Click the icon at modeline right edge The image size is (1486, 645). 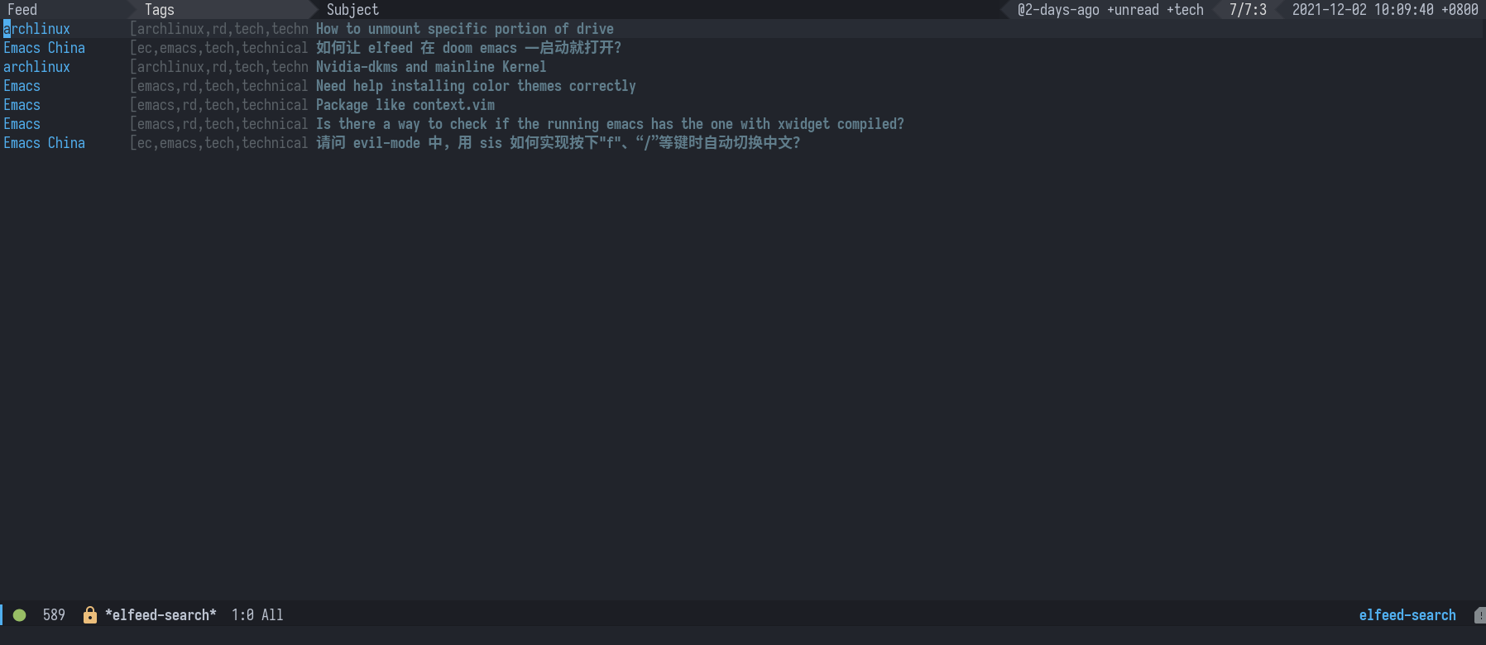pyautogui.click(x=1479, y=615)
